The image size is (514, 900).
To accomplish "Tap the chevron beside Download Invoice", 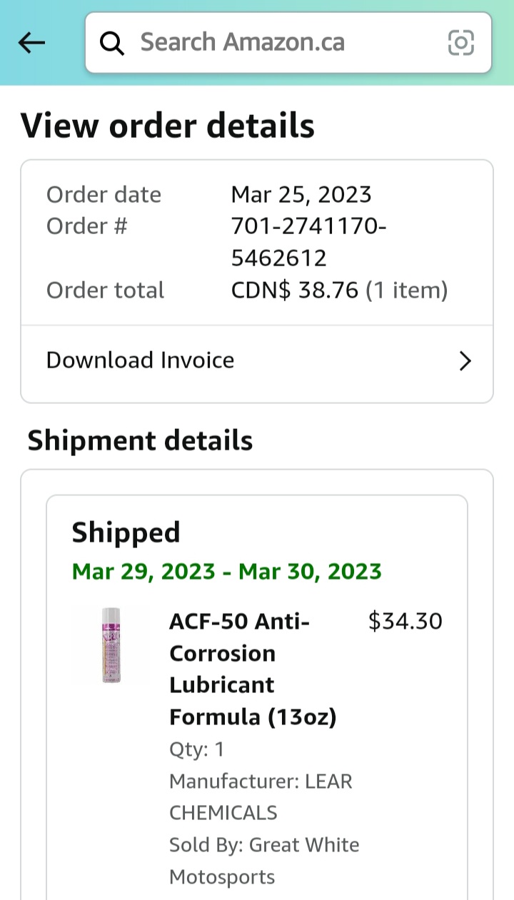I will 465,361.
